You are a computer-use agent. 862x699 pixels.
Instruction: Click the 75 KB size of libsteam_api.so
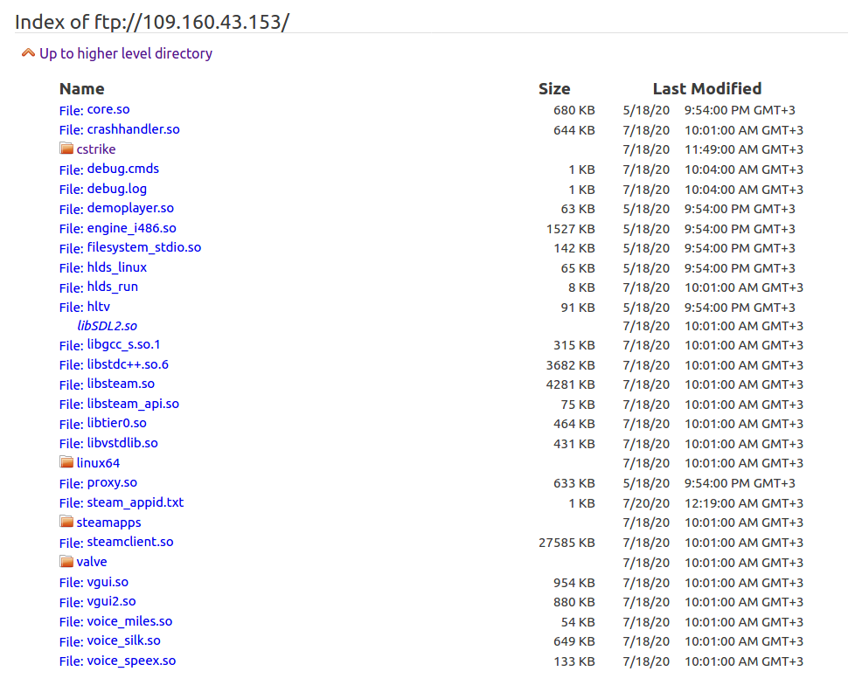(x=578, y=405)
